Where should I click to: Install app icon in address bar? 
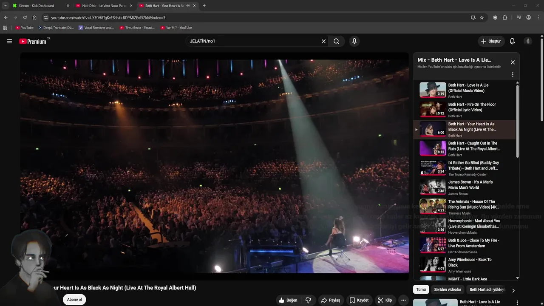pos(473,17)
